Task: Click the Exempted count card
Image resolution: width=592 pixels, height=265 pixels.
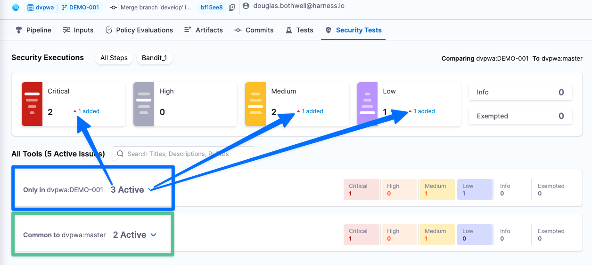Action: [x=520, y=116]
